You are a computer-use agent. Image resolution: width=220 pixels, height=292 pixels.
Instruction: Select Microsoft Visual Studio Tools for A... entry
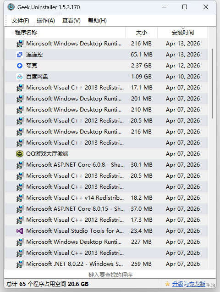(x=75, y=231)
